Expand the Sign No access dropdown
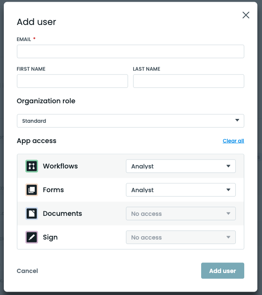Screen dimensions: 262x295 coord(180,237)
